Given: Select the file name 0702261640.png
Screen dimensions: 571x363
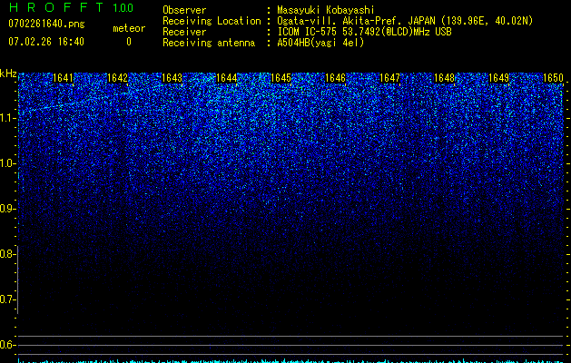Looking at the screenshot, I should tap(46, 24).
